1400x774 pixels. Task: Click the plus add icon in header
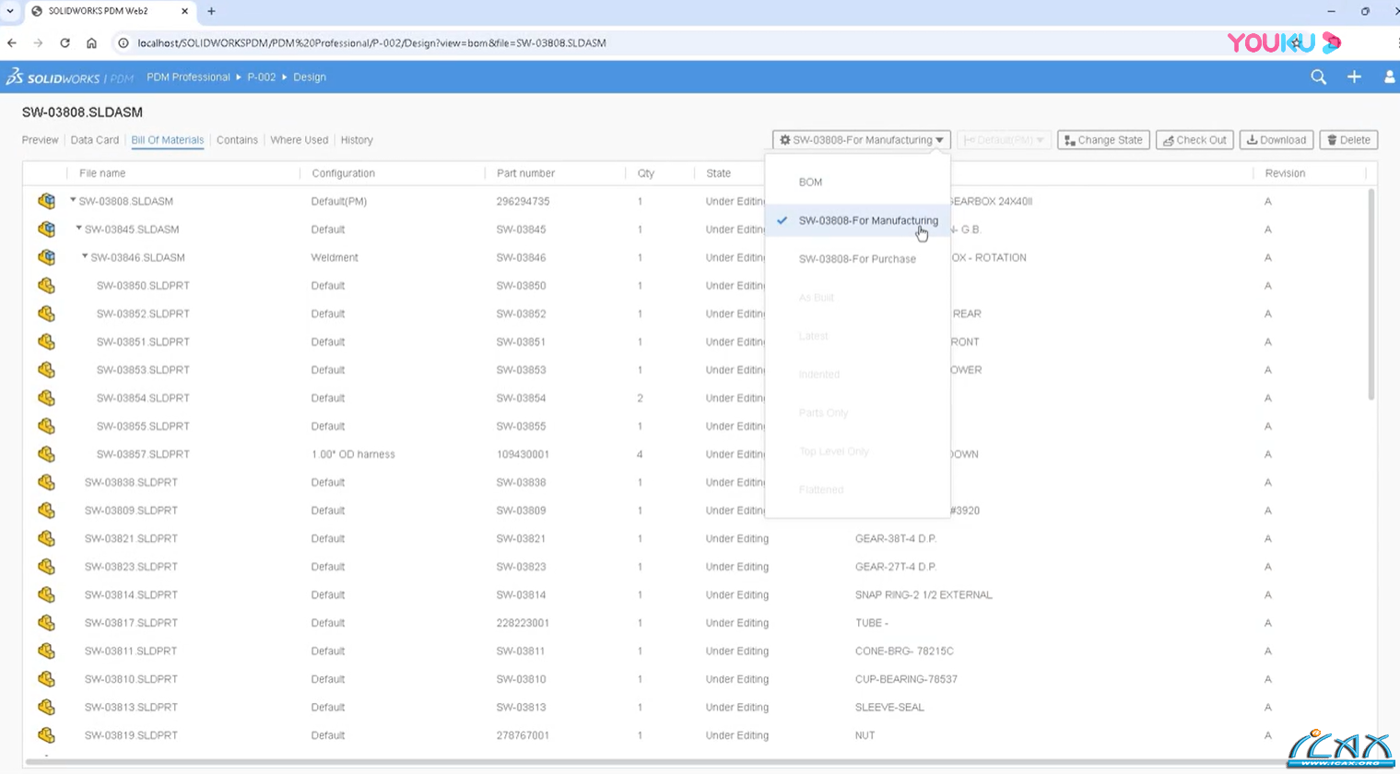(1354, 77)
